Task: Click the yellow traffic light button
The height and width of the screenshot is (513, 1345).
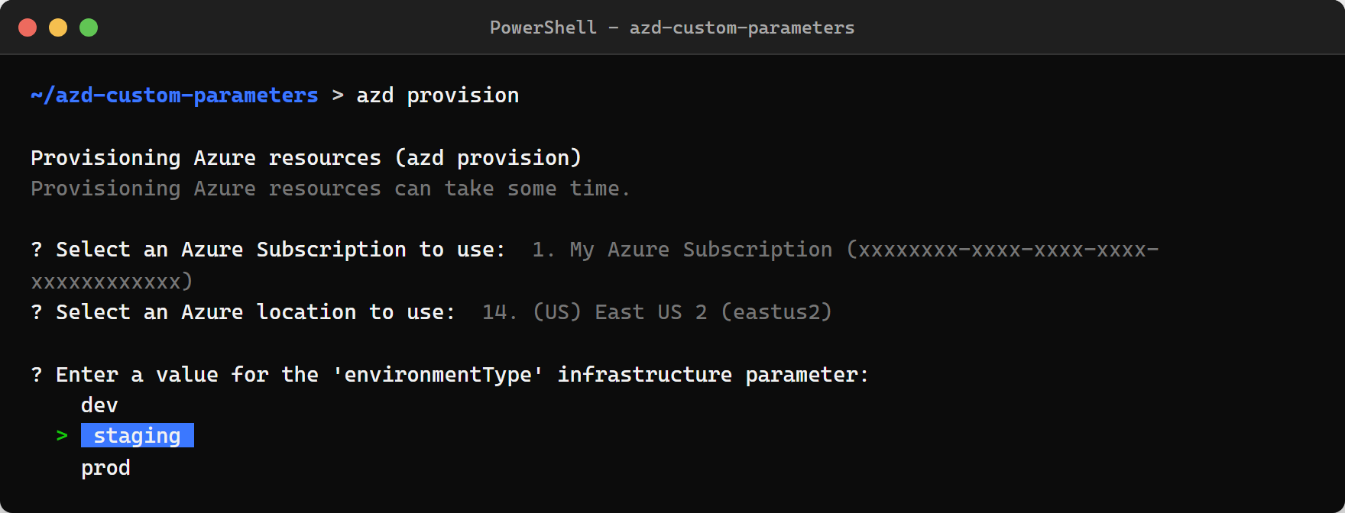Action: pyautogui.click(x=58, y=27)
